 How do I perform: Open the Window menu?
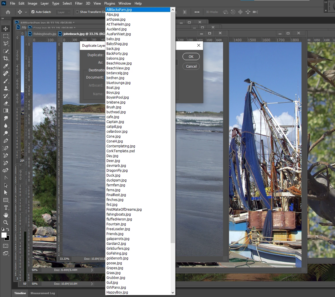pyautogui.click(x=125, y=3)
